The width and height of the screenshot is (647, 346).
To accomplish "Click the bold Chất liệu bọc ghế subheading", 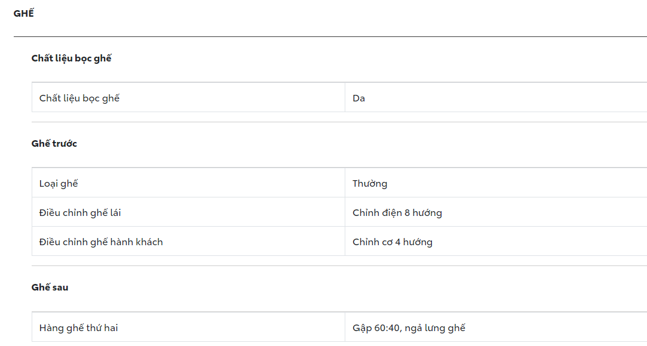I will click(x=71, y=58).
